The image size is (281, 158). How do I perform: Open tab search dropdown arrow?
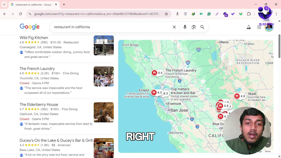(x=4, y=5)
